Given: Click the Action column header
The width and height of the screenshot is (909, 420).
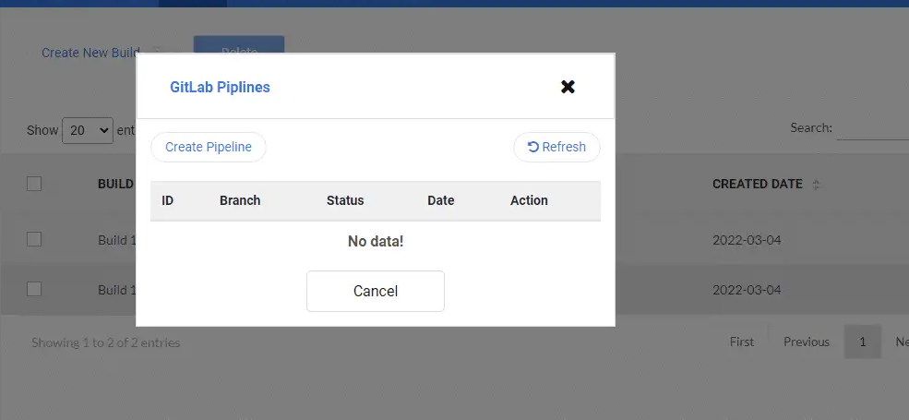Looking at the screenshot, I should [x=529, y=200].
